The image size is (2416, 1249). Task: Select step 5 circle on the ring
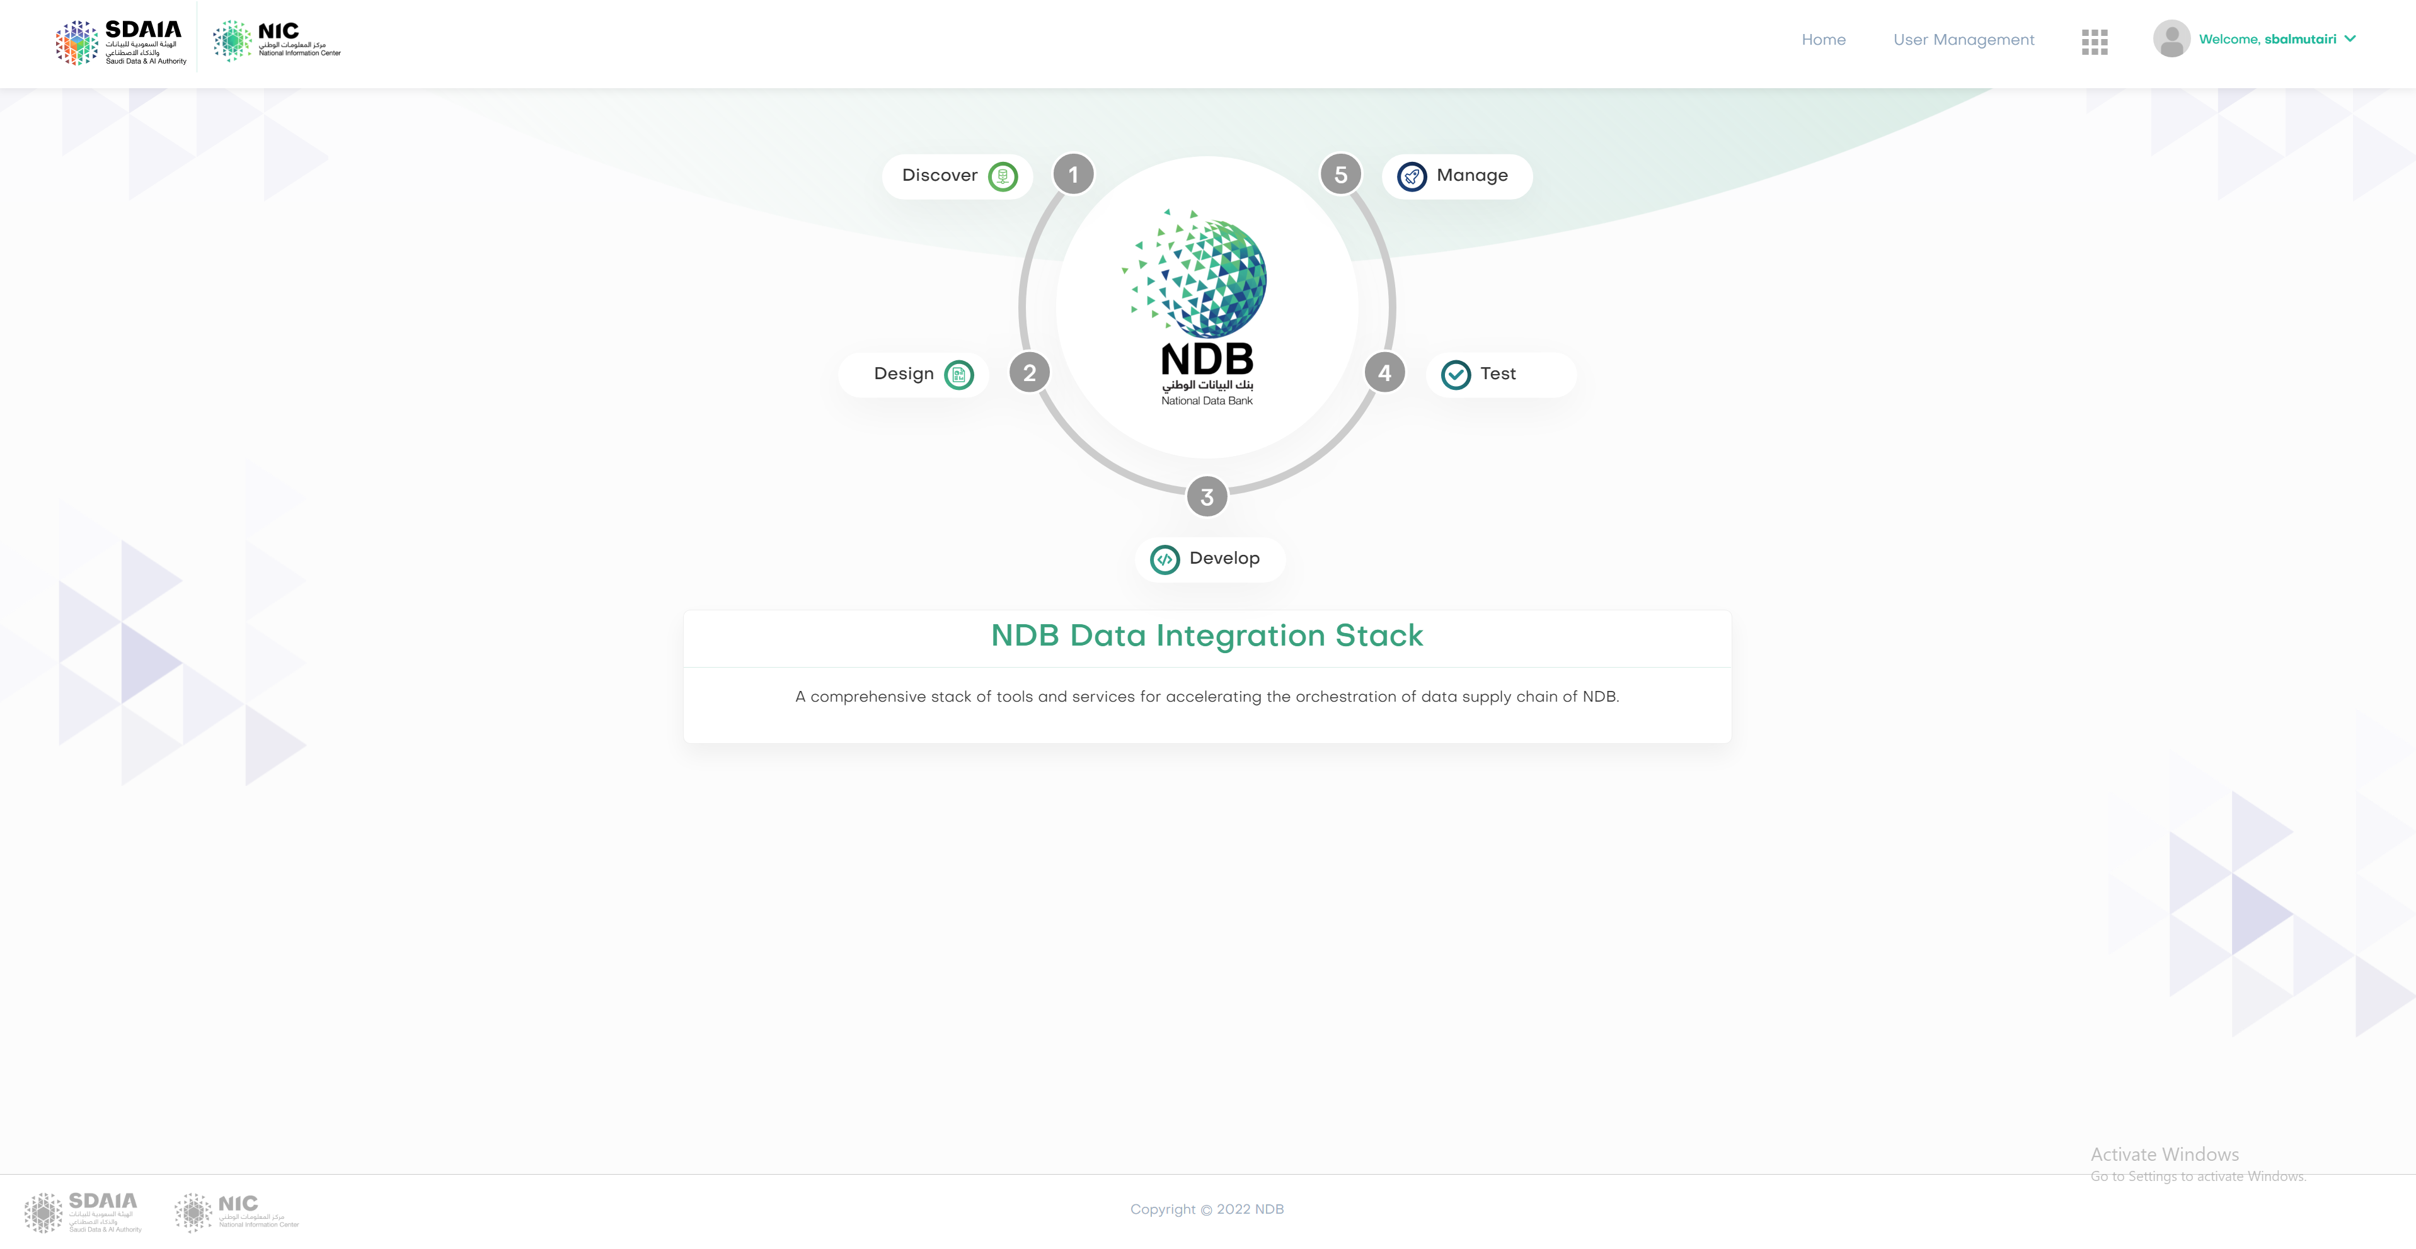pyautogui.click(x=1341, y=174)
